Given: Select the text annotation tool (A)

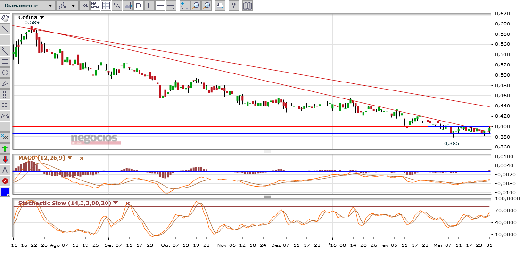Looking at the screenshot, I should tap(5, 170).
